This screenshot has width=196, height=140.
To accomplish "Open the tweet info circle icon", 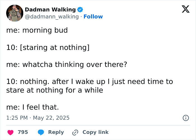I will (x=185, y=118).
